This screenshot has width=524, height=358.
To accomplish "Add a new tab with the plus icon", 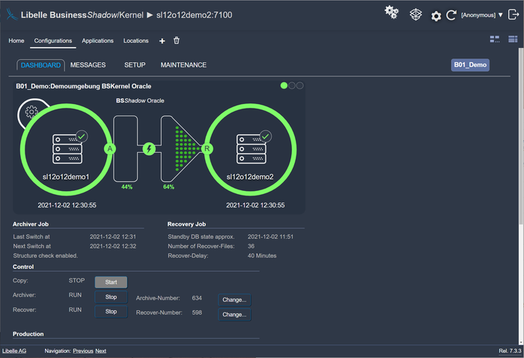I will pyautogui.click(x=162, y=40).
